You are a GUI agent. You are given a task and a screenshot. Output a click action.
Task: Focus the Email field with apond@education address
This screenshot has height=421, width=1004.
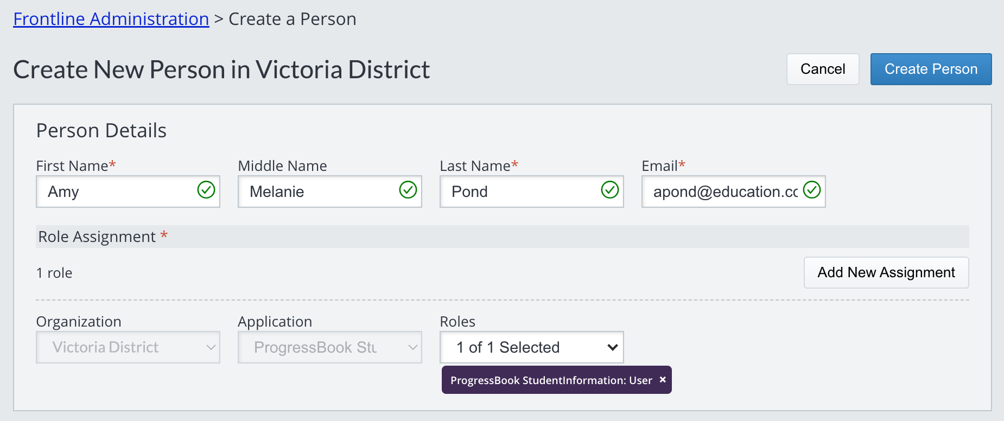734,192
